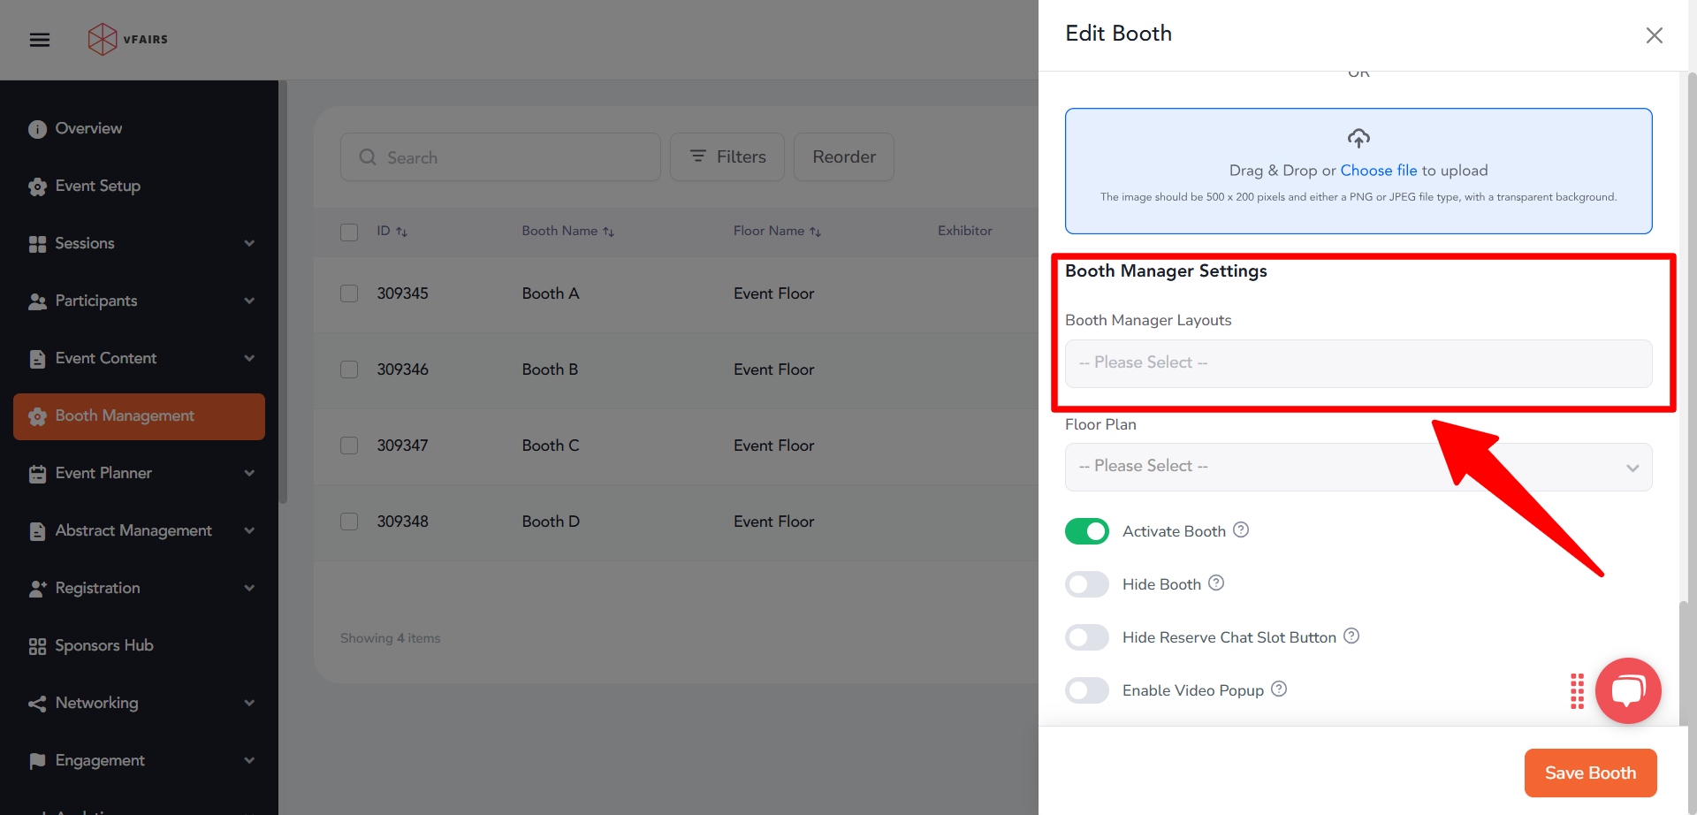The width and height of the screenshot is (1697, 815).
Task: Open the hamburger navigation menu
Action: 39,39
